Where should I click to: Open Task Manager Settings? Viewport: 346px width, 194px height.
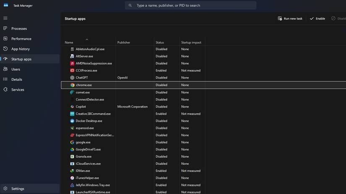click(18, 189)
